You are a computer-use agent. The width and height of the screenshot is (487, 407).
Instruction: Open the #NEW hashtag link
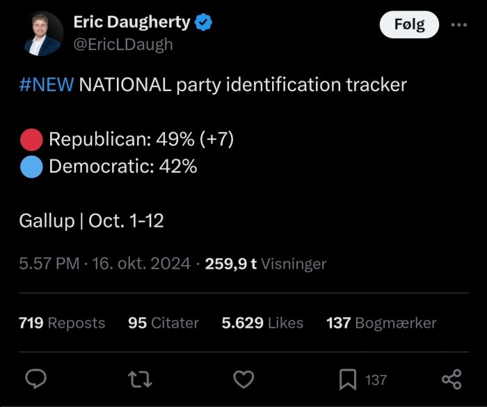pos(47,84)
